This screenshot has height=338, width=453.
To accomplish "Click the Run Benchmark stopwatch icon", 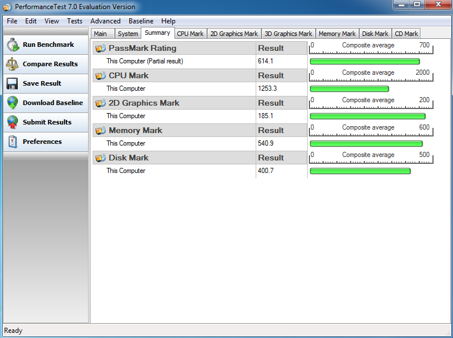I will (x=13, y=45).
